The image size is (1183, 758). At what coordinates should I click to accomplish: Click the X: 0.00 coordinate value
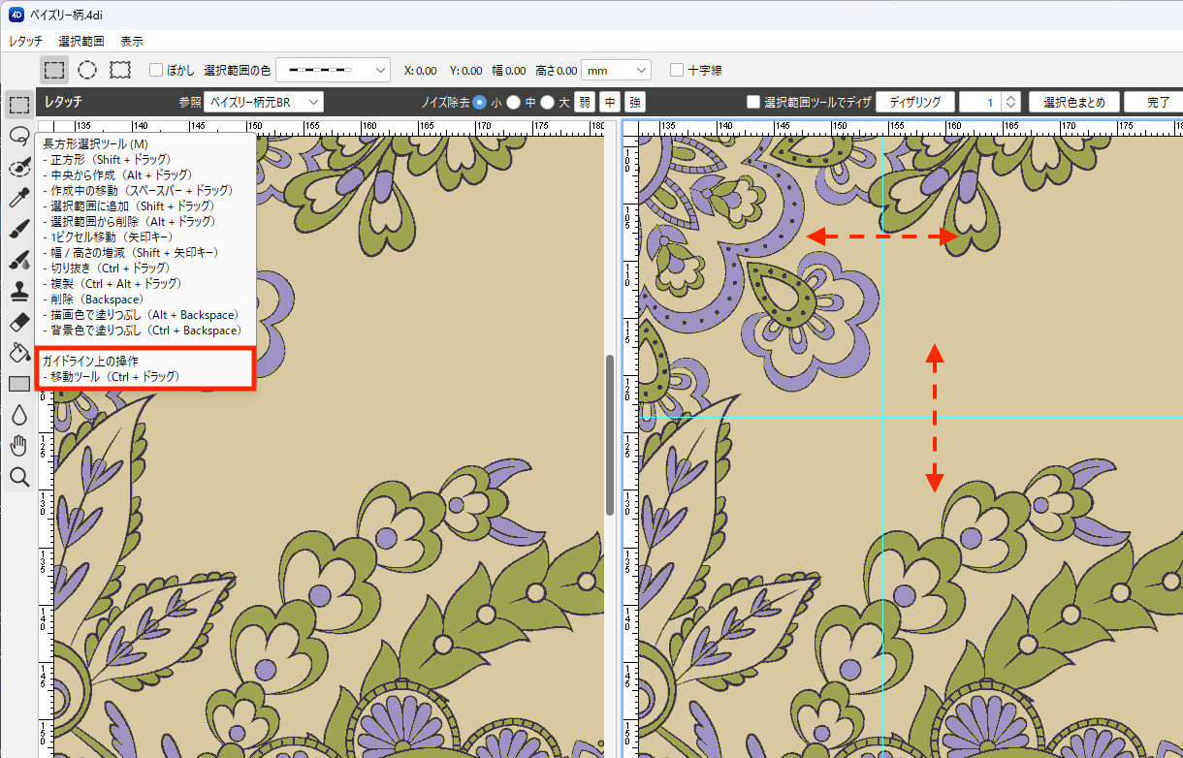tap(421, 70)
